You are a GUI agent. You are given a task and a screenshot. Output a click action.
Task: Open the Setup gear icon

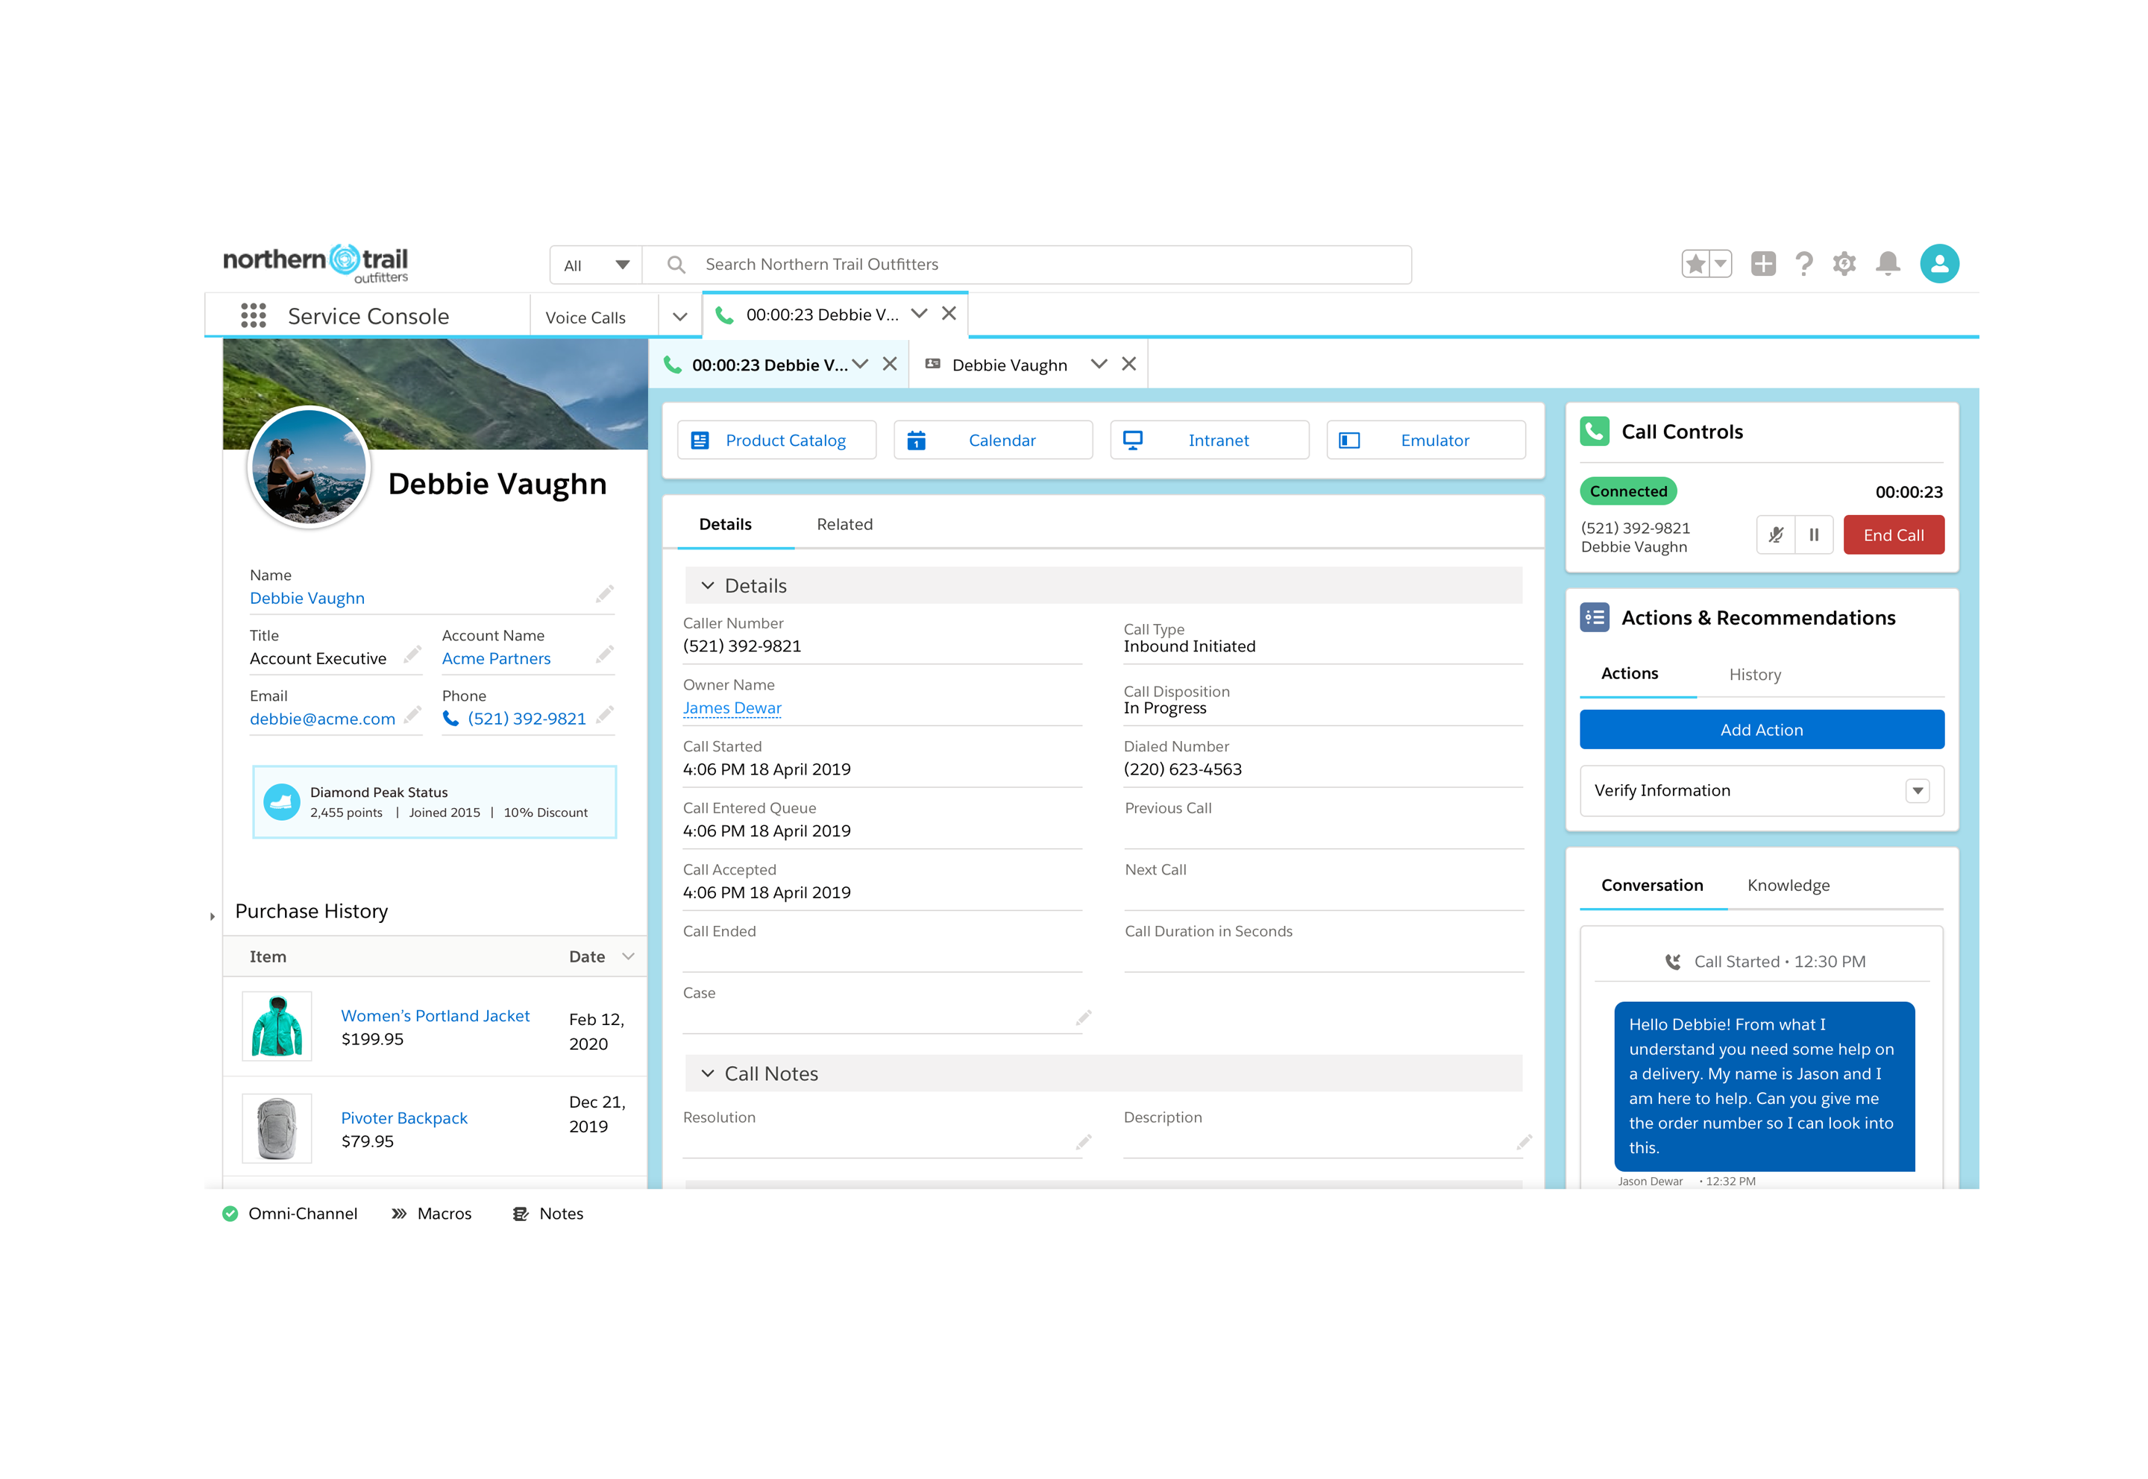click(x=1844, y=264)
